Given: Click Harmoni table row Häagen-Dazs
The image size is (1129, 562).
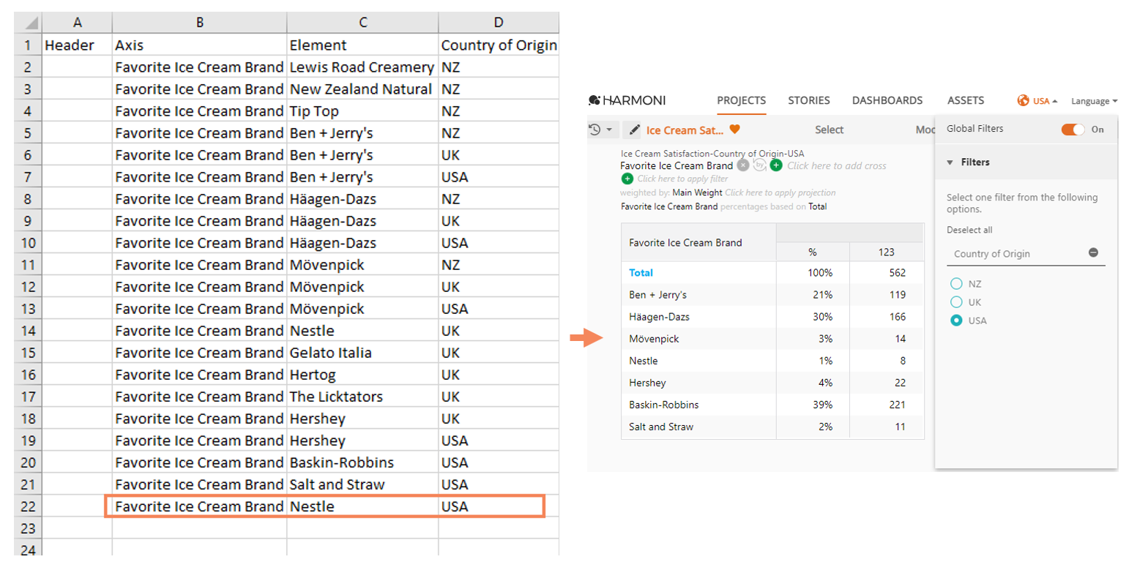Looking at the screenshot, I should click(772, 317).
